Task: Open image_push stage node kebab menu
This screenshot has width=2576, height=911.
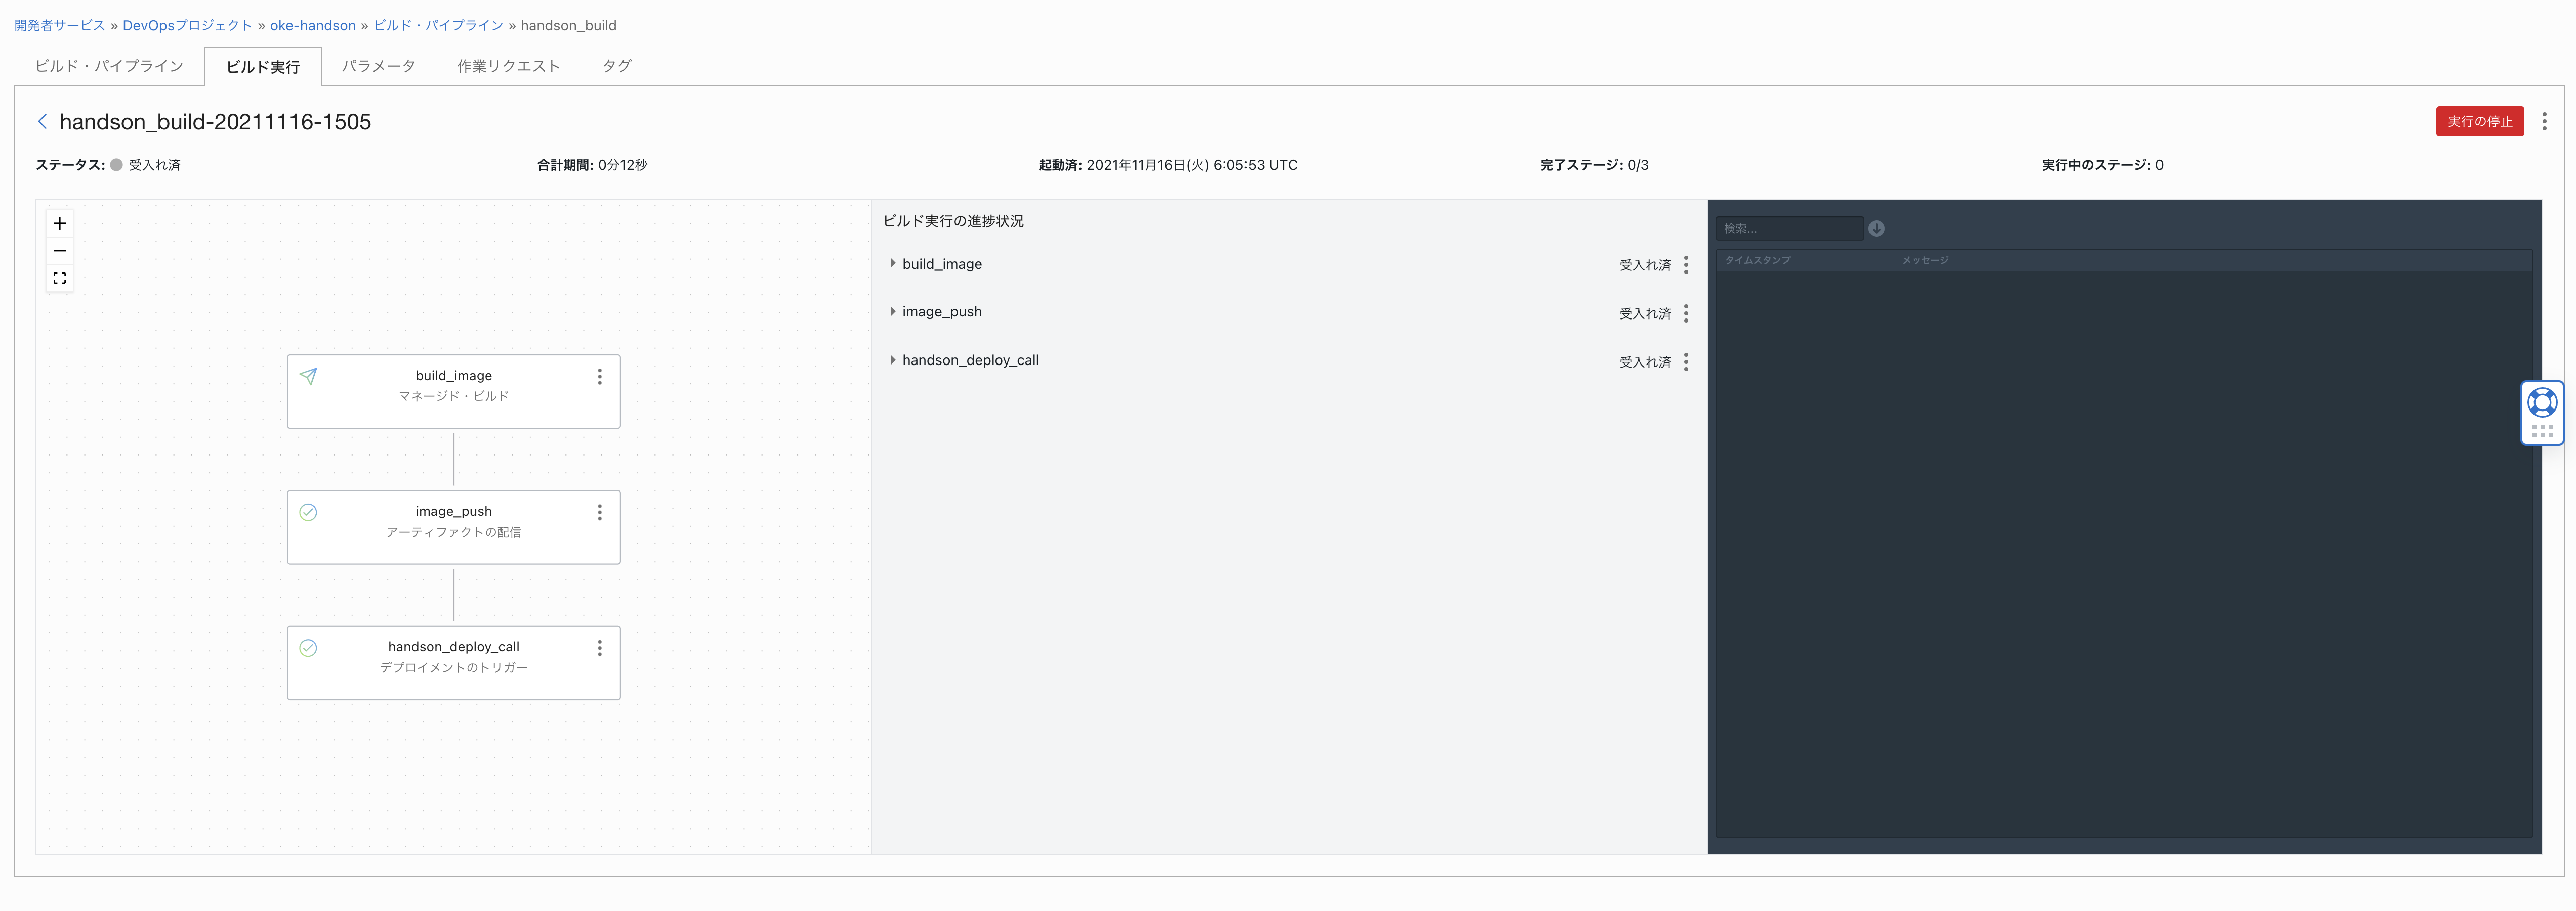Action: pyautogui.click(x=599, y=513)
